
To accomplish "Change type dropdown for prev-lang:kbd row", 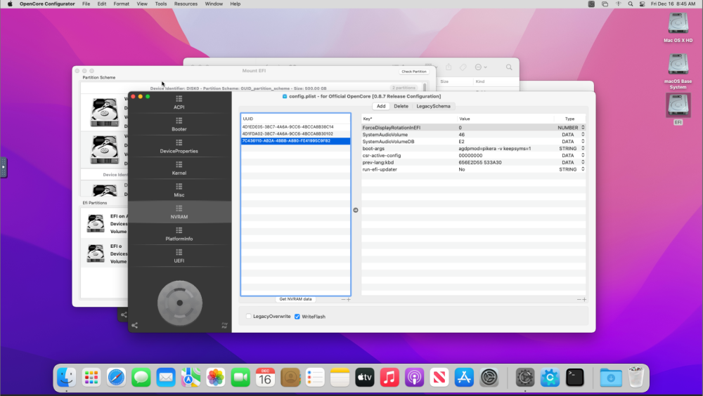I will pyautogui.click(x=583, y=162).
